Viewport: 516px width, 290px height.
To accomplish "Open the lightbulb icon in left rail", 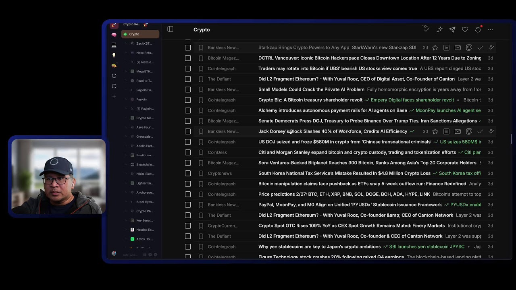I will (x=114, y=55).
